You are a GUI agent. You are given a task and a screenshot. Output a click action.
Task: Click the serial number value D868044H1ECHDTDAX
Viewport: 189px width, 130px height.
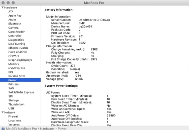pos(94,20)
